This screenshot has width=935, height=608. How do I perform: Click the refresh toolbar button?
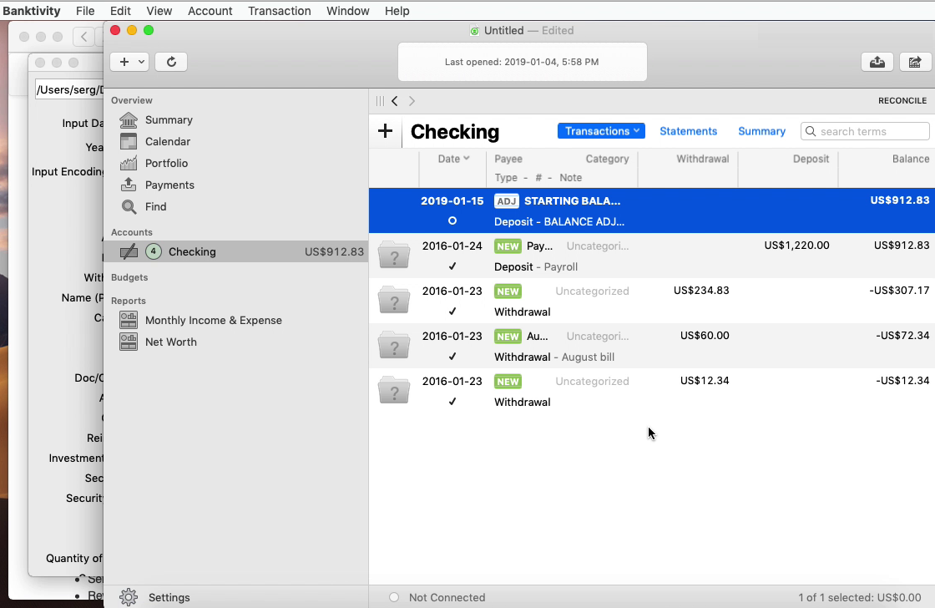click(x=171, y=62)
